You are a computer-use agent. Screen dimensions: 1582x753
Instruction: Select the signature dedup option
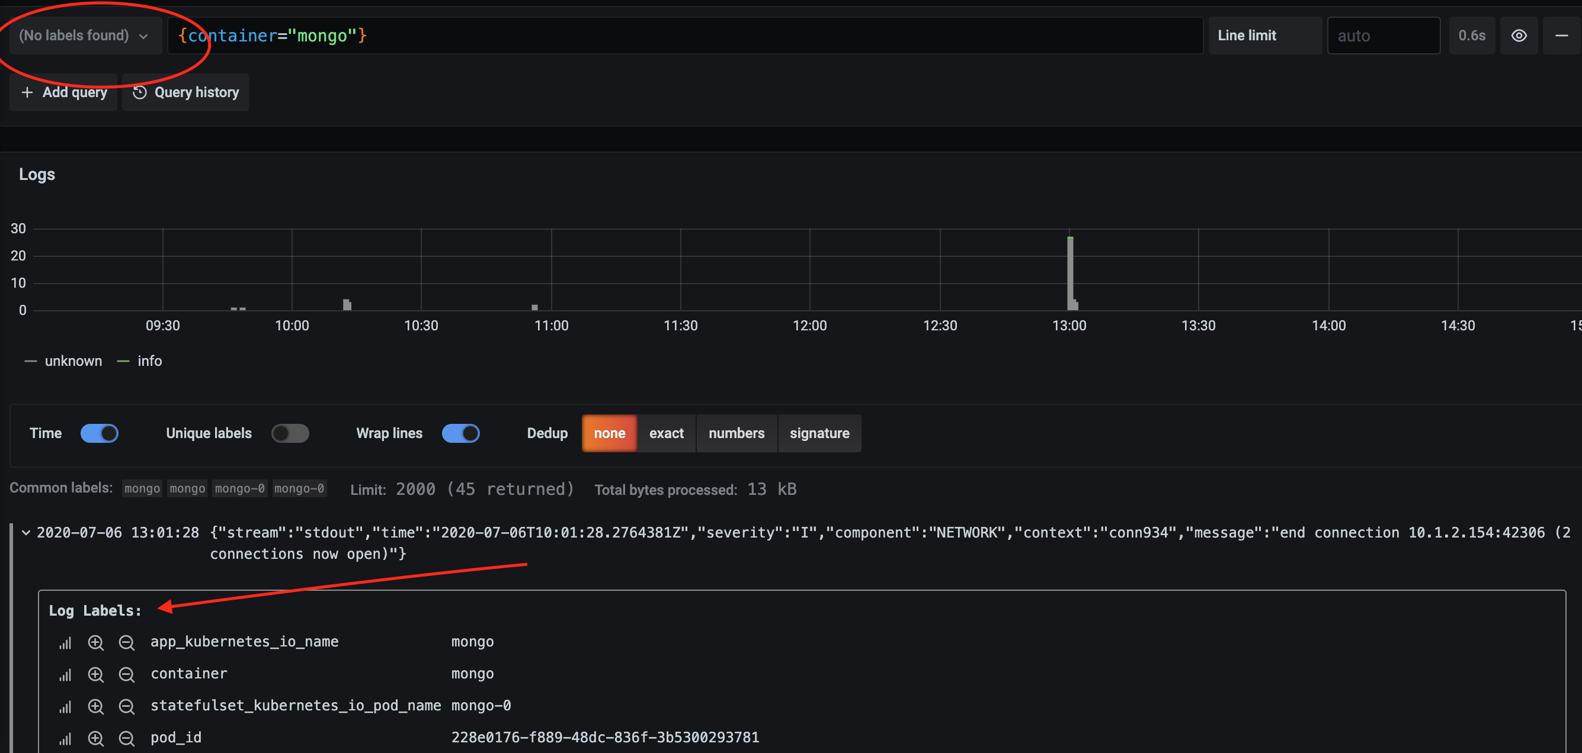(819, 433)
